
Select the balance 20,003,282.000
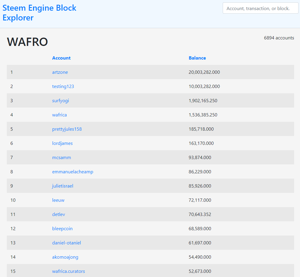204,72
